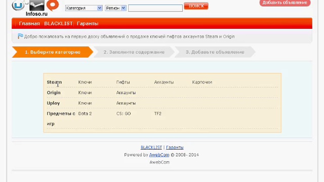Click Добавить объявление button

point(285,3)
